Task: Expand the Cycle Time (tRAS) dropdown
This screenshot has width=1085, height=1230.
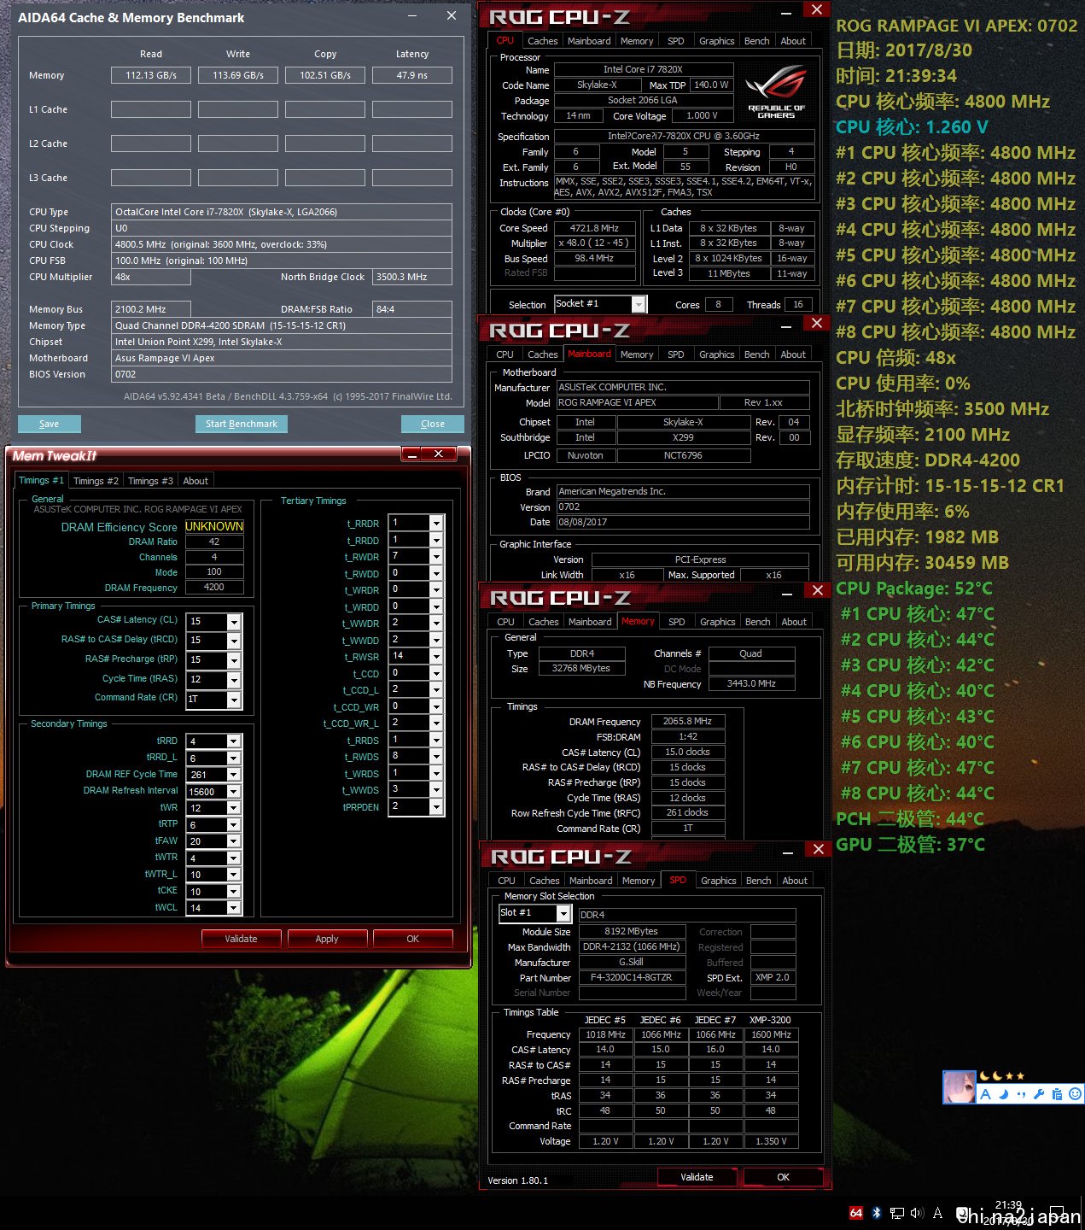Action: click(234, 681)
